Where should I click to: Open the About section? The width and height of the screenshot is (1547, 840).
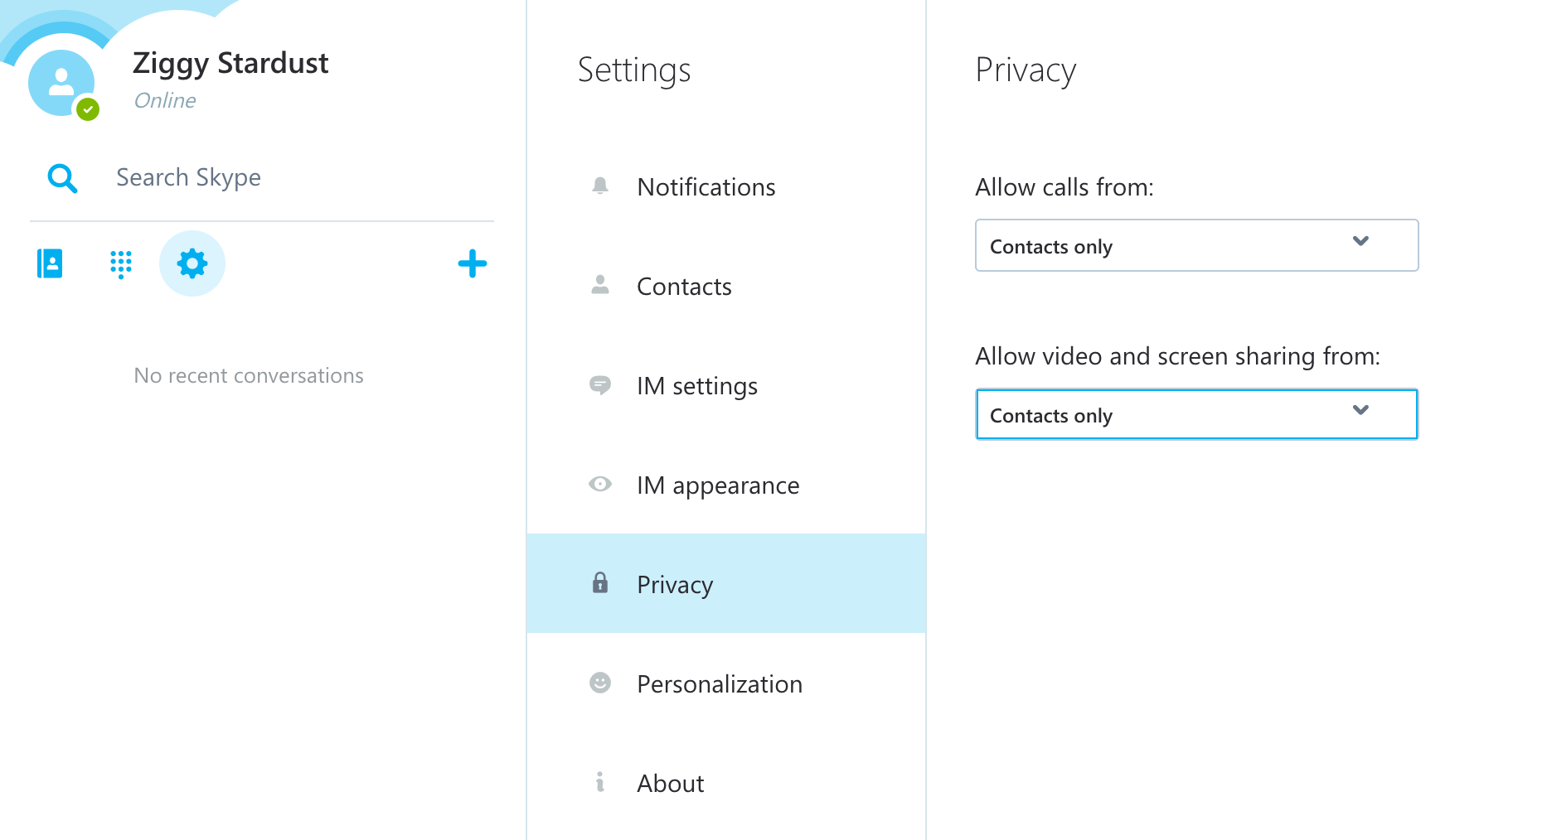(726, 783)
